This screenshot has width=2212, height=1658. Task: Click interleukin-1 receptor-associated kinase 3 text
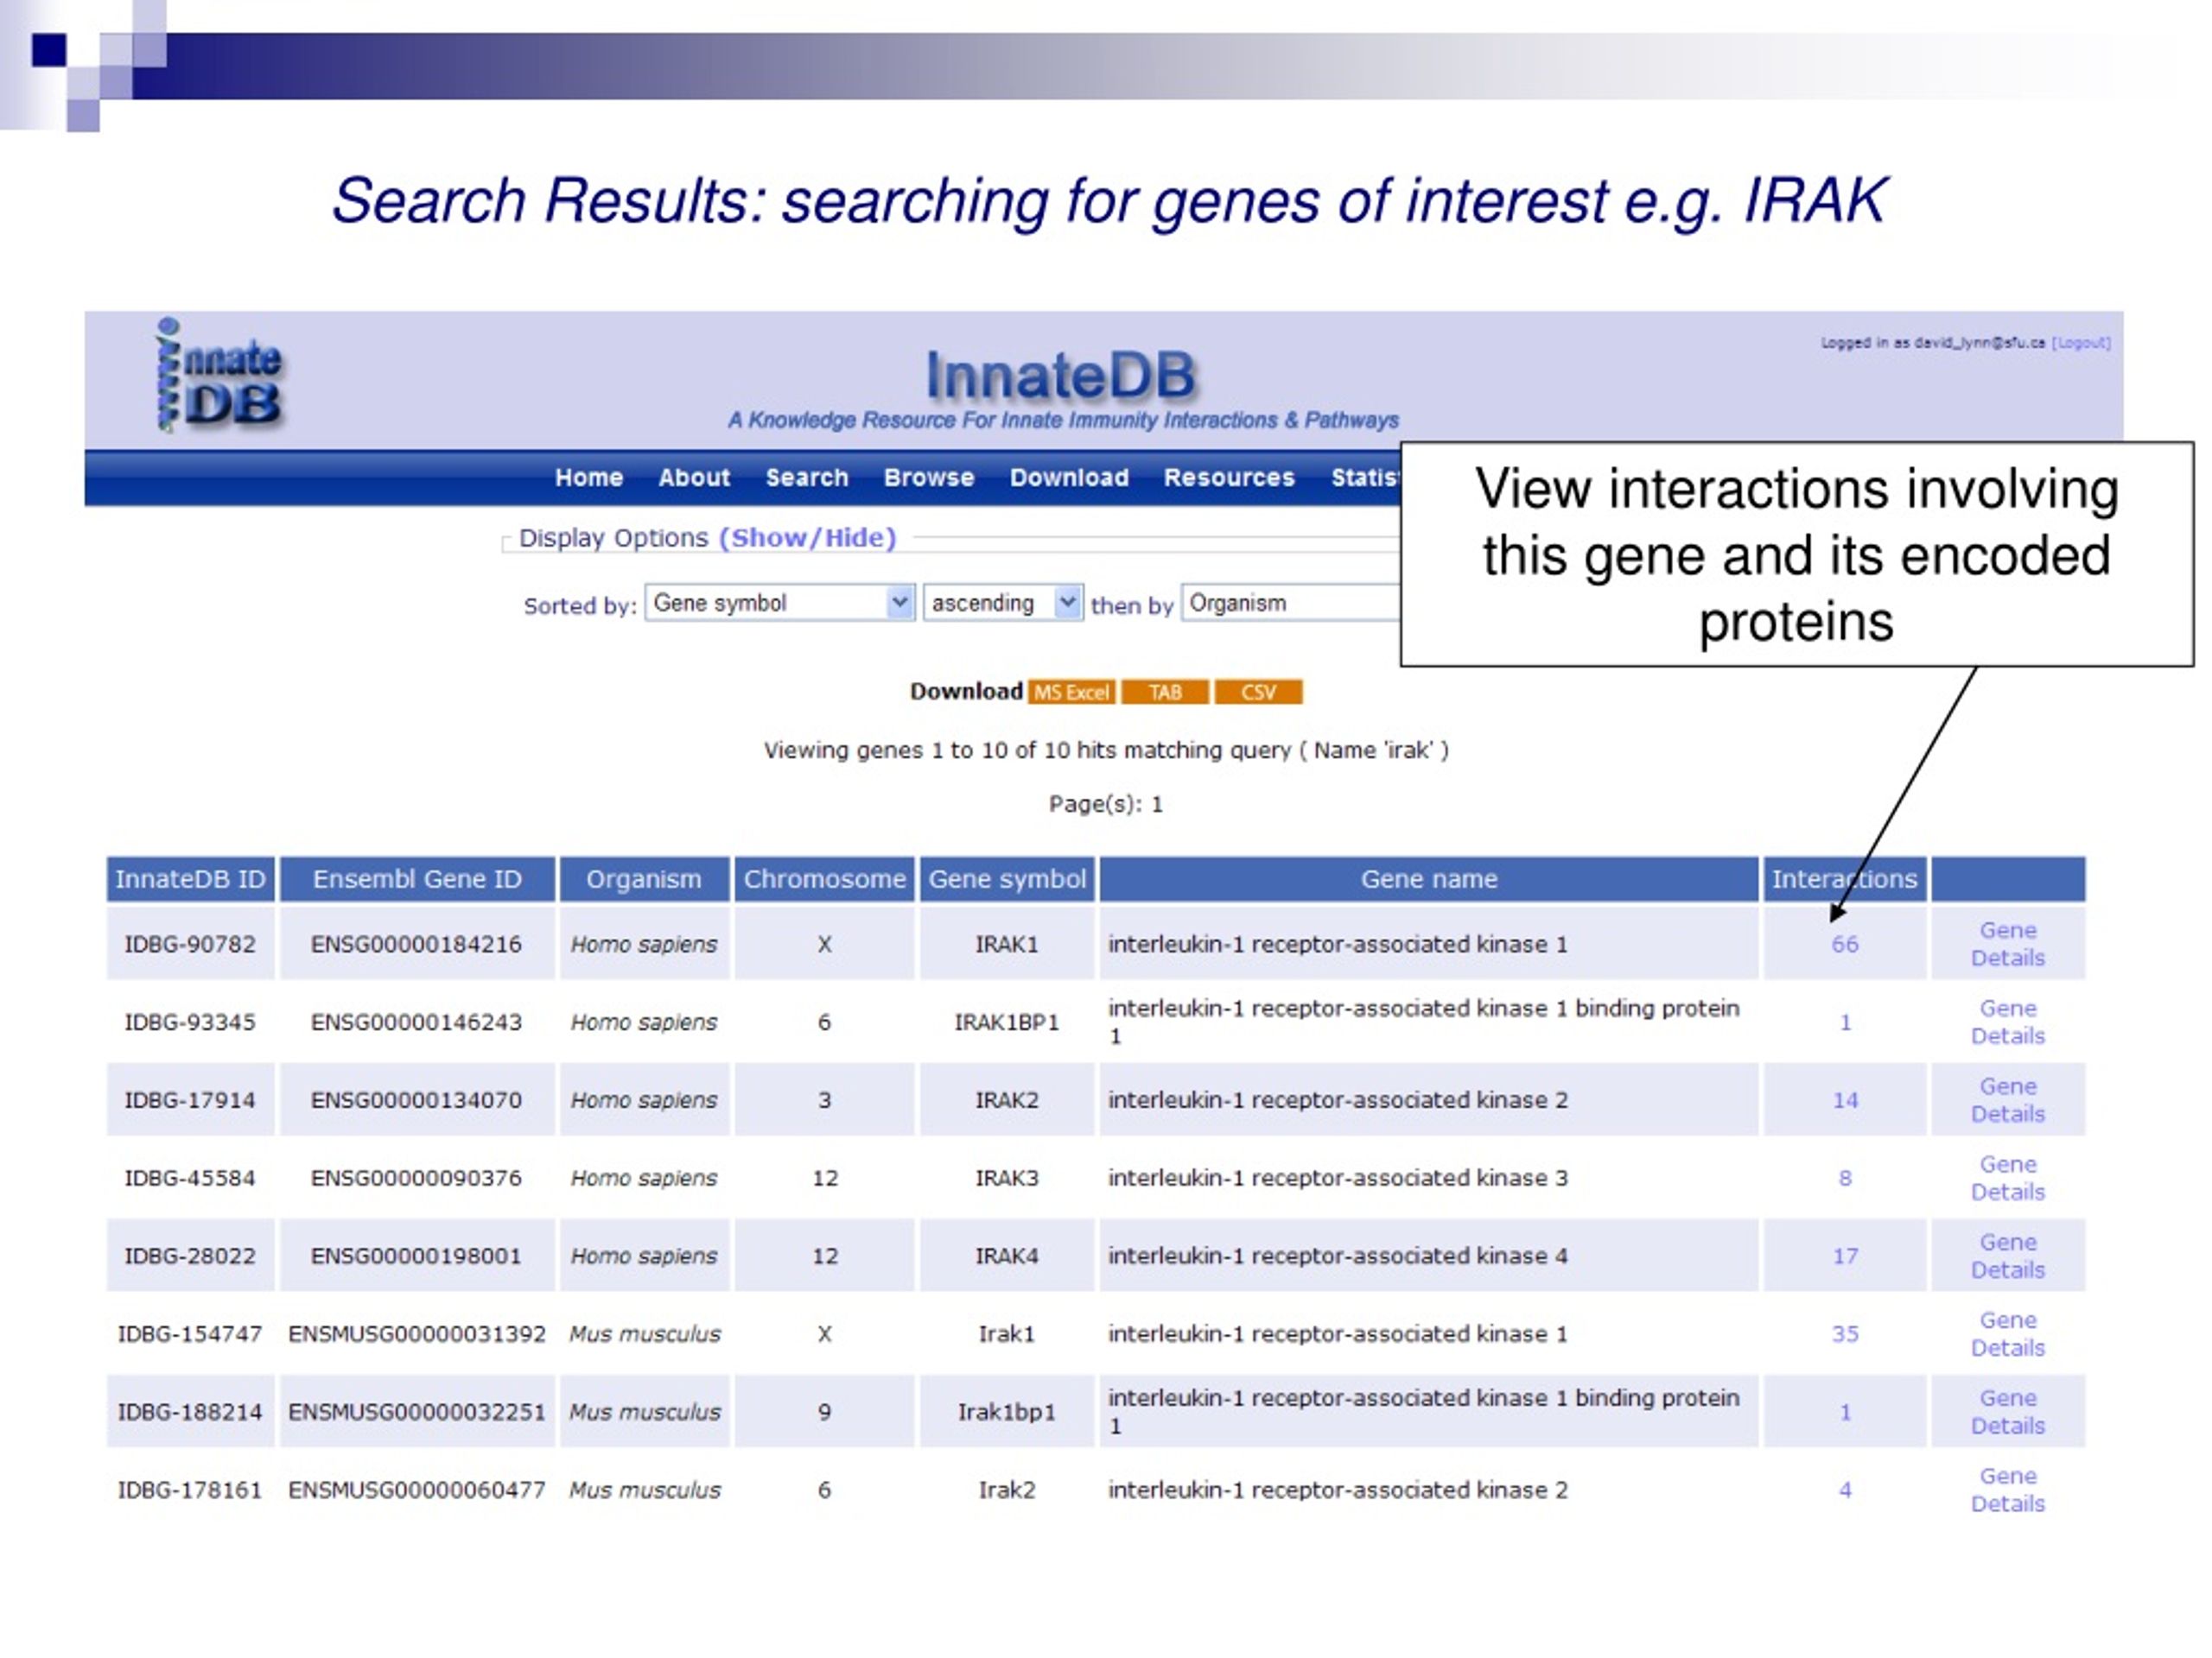point(1338,1178)
